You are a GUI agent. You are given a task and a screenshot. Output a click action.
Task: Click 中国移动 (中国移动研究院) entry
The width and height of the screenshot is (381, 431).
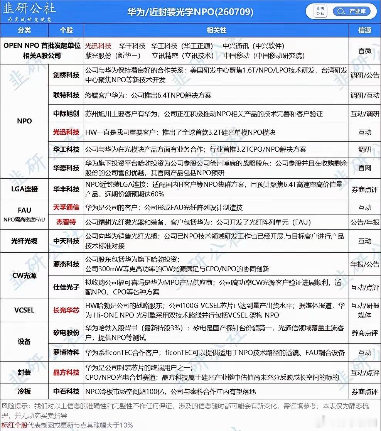[x=264, y=56]
